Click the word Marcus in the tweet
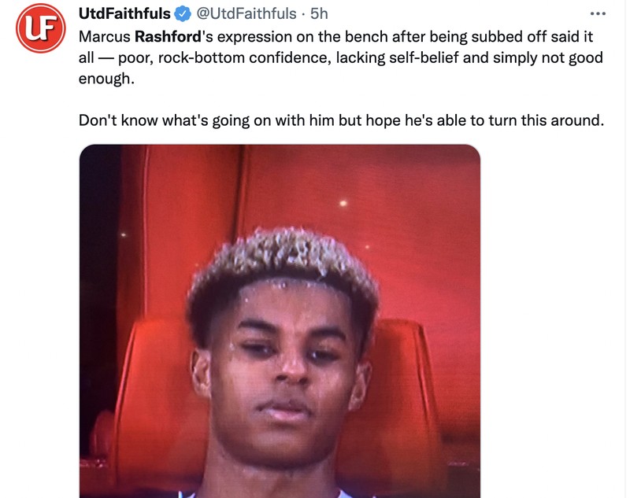The image size is (630, 498). tap(105, 37)
